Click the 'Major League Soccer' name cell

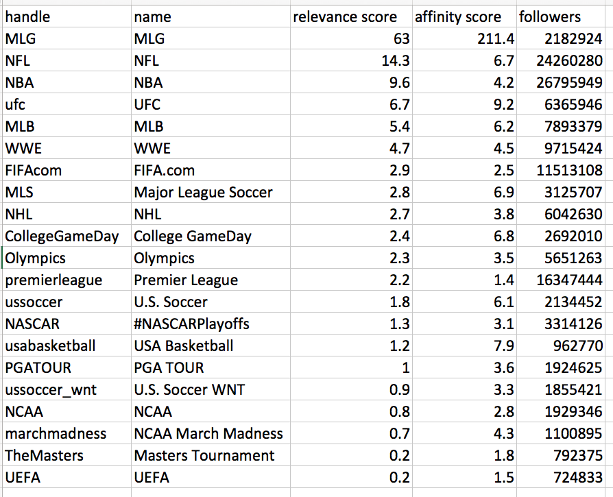(x=211, y=192)
